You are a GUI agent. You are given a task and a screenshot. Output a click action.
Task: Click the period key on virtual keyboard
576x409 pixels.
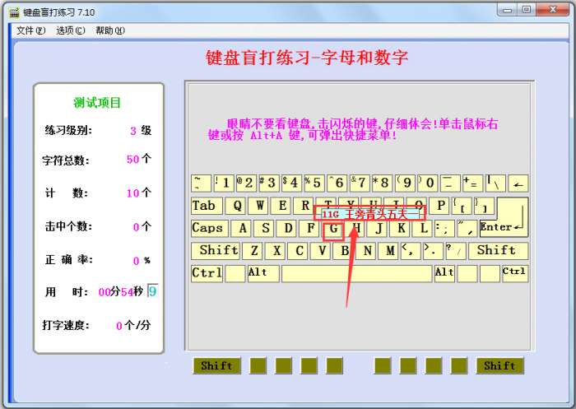tap(433, 251)
